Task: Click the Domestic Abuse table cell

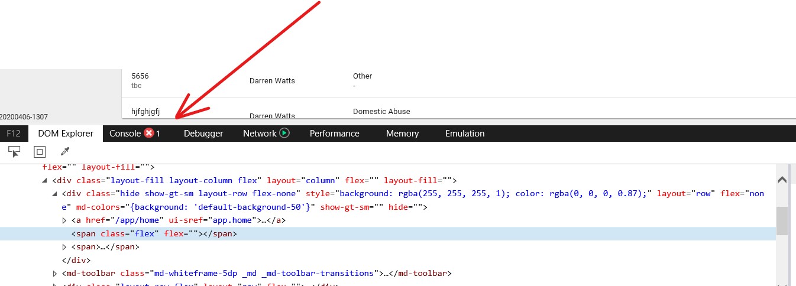Action: point(381,111)
